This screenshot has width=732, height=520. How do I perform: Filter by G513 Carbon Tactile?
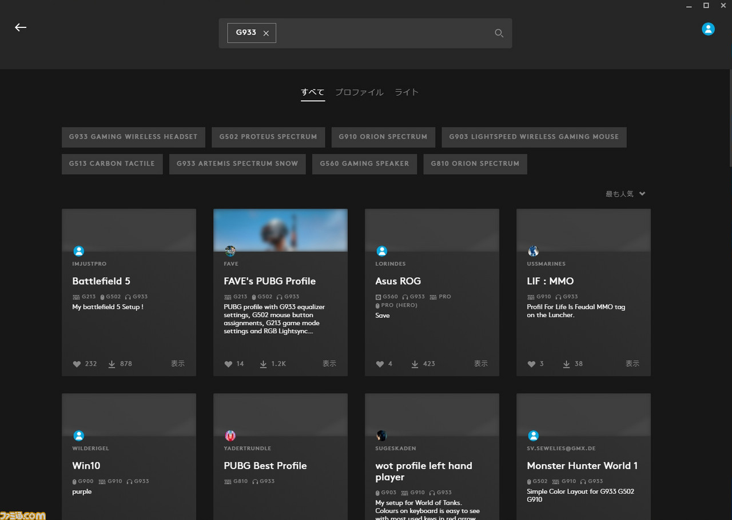[112, 164]
